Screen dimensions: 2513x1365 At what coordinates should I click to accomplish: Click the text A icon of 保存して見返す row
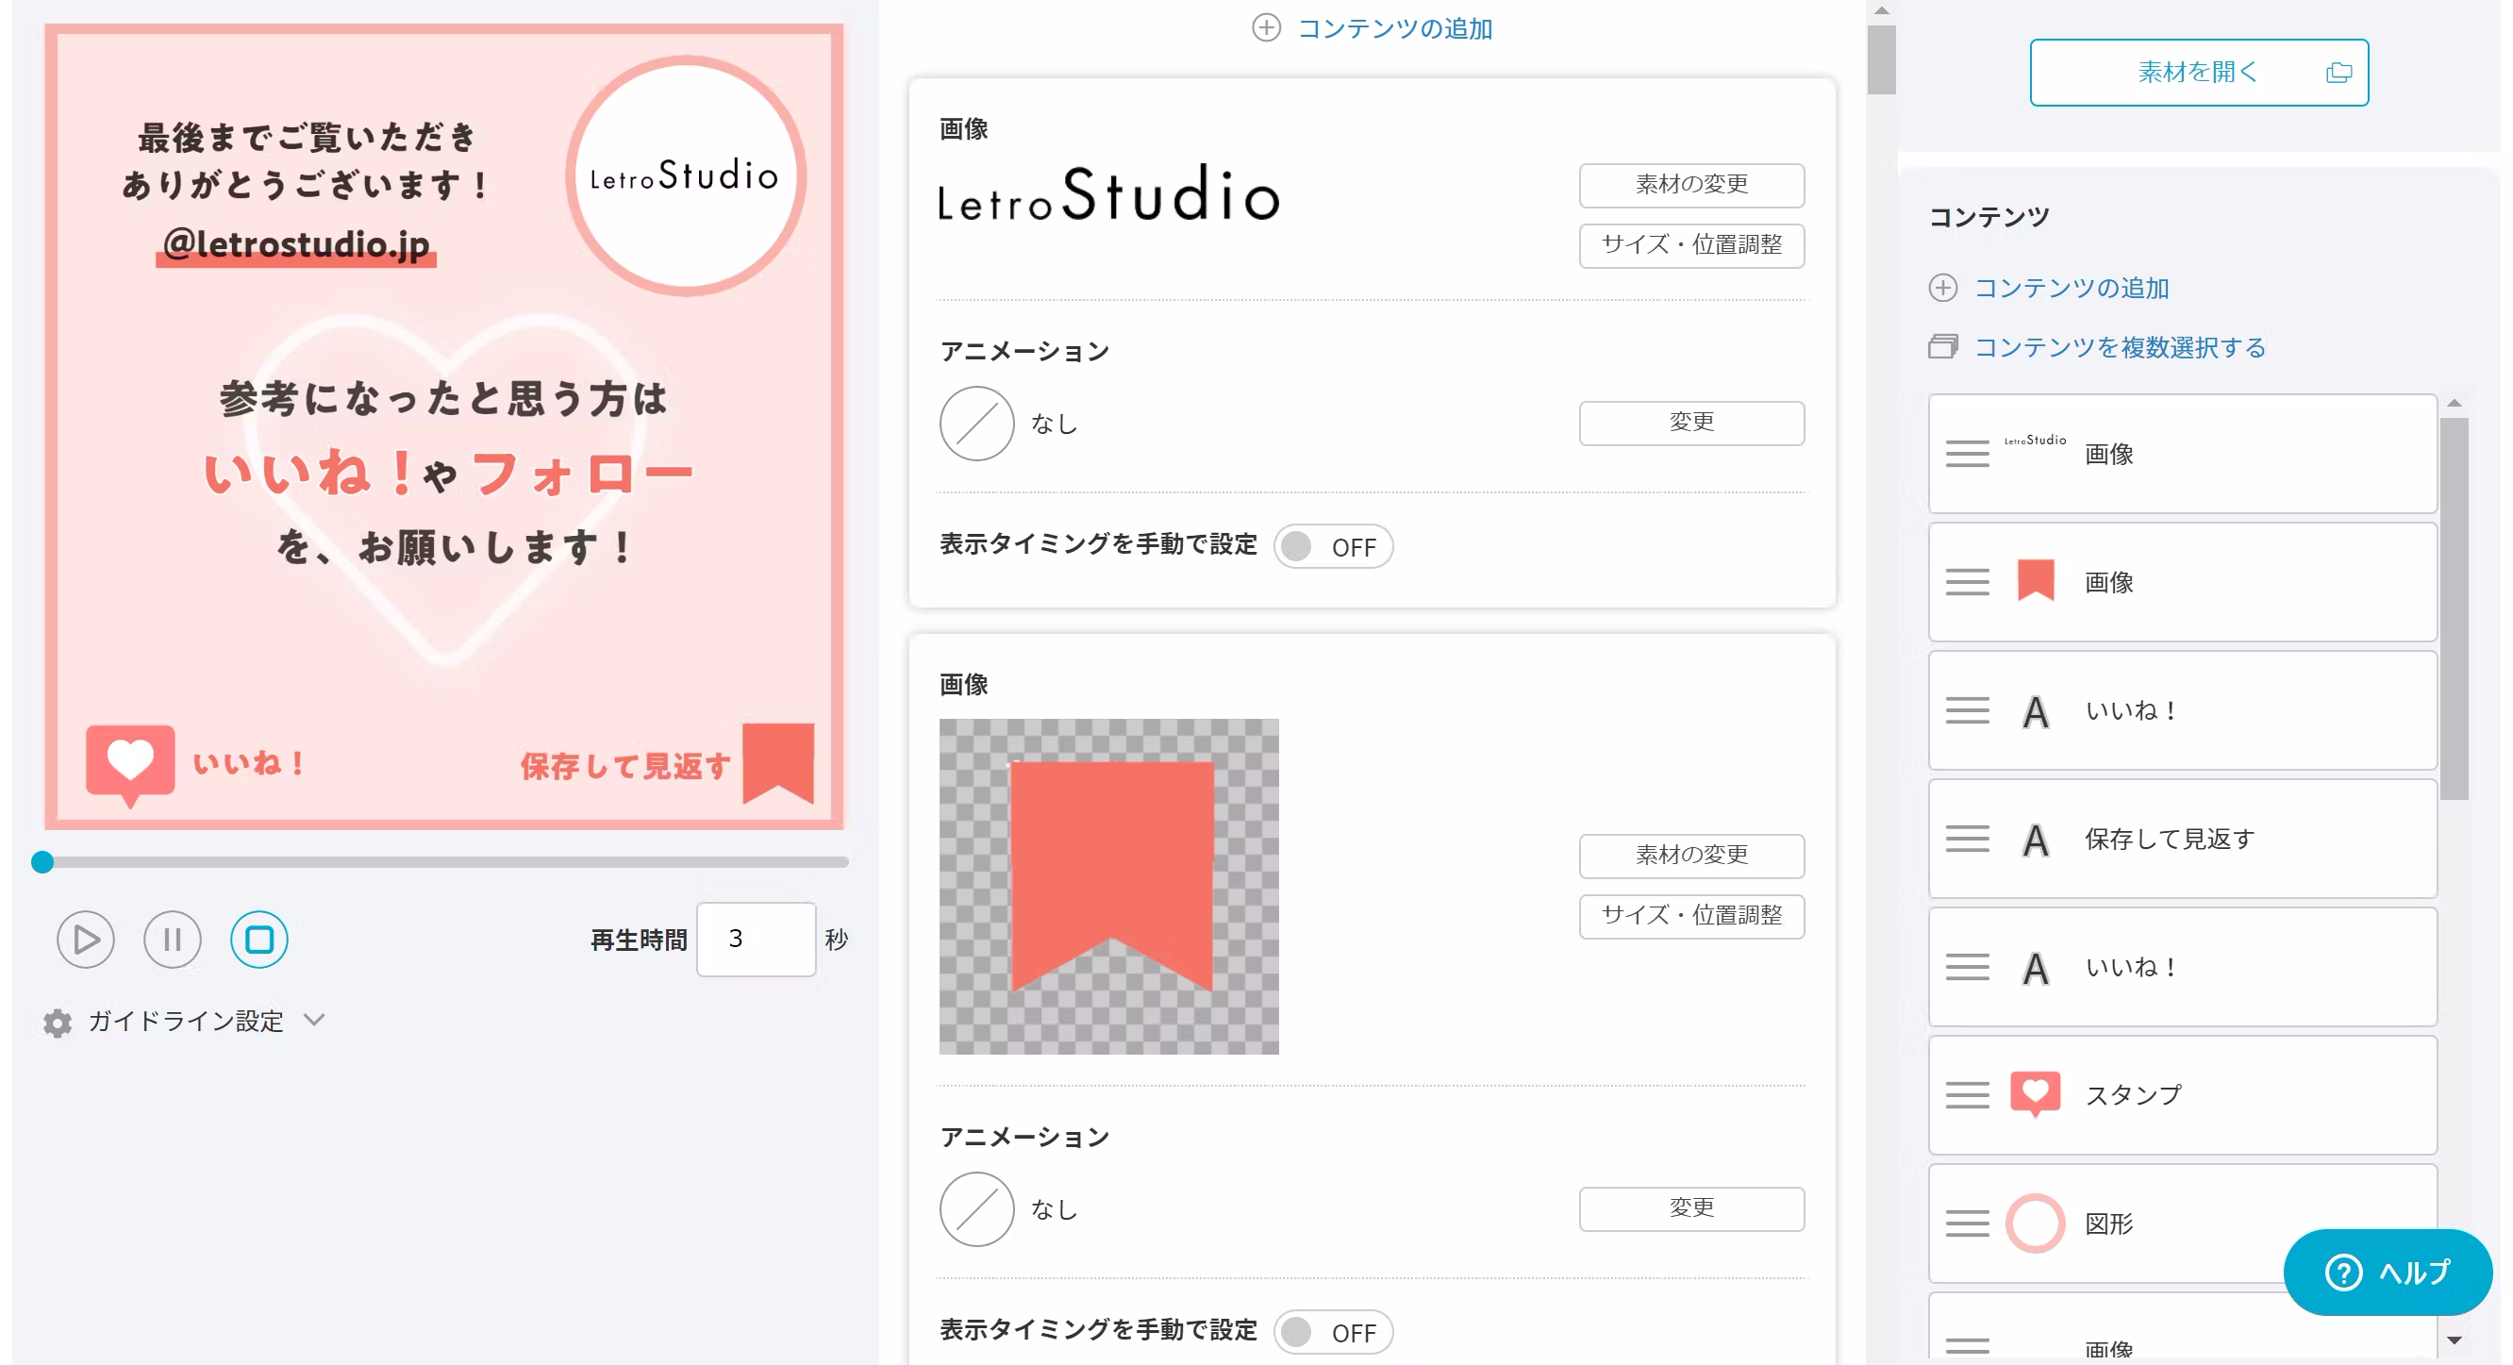click(x=2035, y=841)
